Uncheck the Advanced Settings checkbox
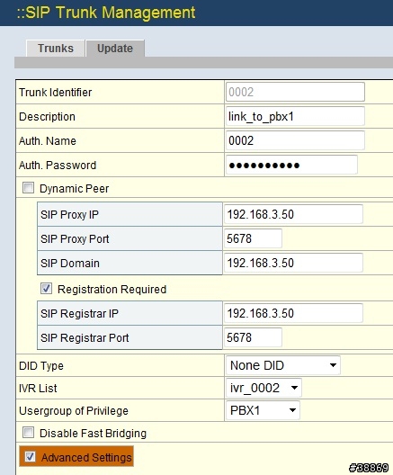 30,456
